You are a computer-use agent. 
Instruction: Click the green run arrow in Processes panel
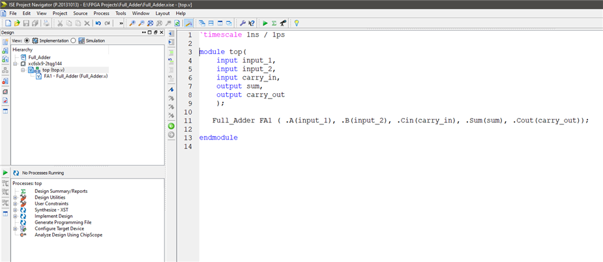coord(5,173)
